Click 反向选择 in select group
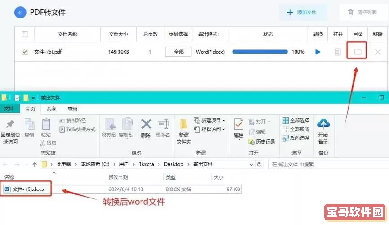Image resolution: width=389 pixels, height=225 pixels. pos(296,138)
